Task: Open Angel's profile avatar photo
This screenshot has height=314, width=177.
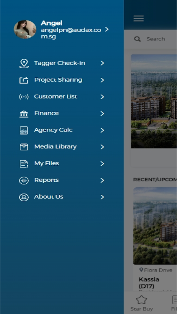Action: pyautogui.click(x=25, y=29)
